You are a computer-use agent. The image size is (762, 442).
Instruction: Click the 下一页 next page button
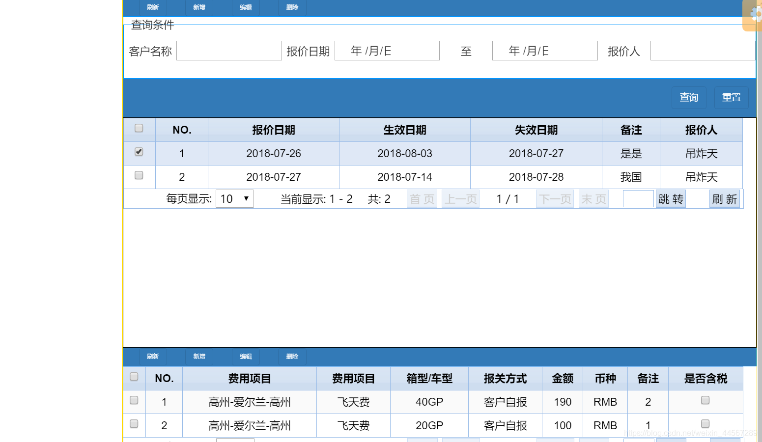(x=555, y=199)
